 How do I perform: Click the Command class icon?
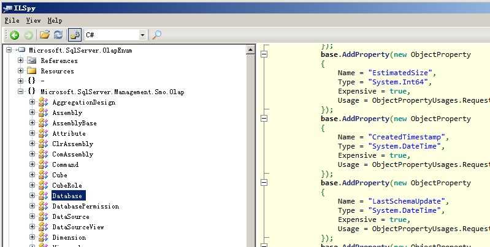[x=44, y=164]
